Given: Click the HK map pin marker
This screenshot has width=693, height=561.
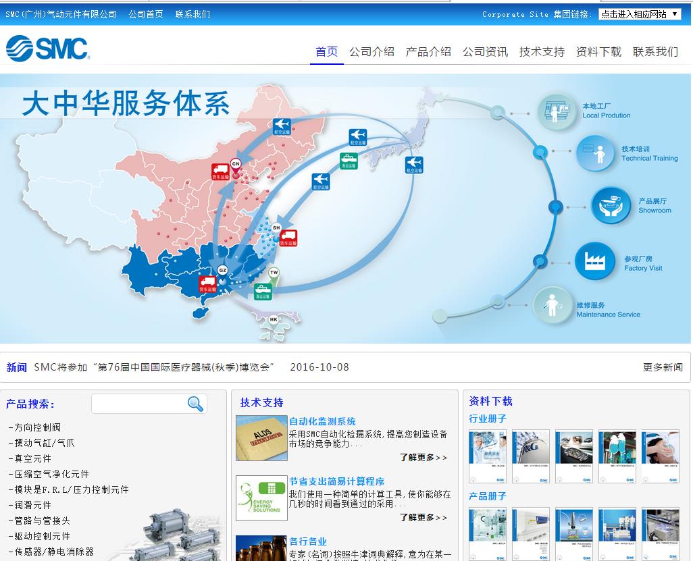Looking at the screenshot, I should (274, 319).
